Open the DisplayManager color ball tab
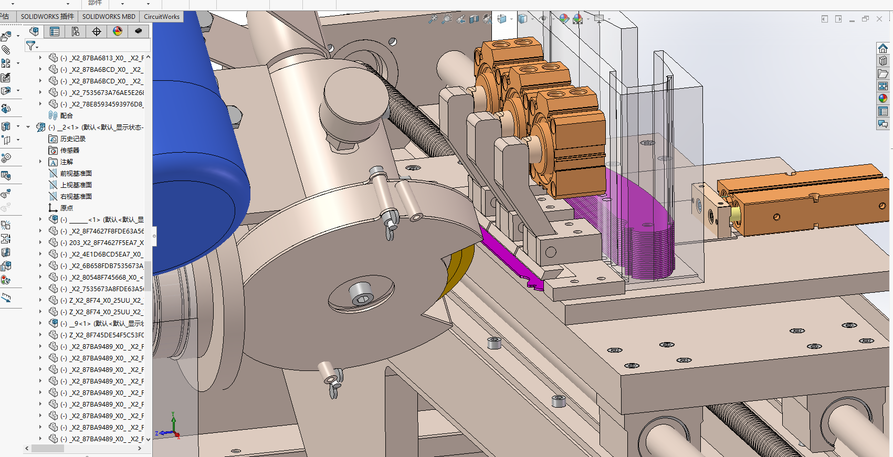The height and width of the screenshot is (457, 893). click(118, 31)
